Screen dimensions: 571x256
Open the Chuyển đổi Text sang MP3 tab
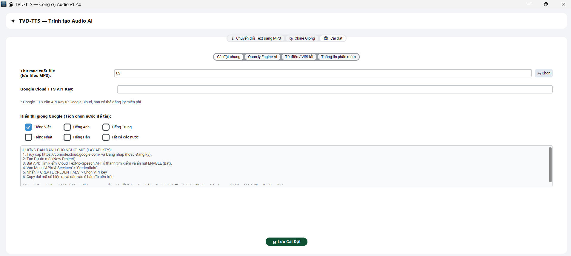click(x=256, y=38)
